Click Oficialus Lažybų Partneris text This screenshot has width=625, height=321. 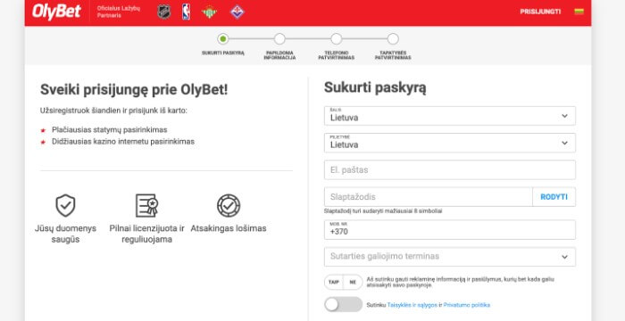119,12
